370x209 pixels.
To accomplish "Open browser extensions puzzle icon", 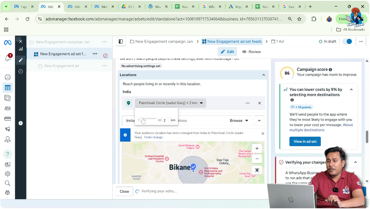I will (314, 19).
